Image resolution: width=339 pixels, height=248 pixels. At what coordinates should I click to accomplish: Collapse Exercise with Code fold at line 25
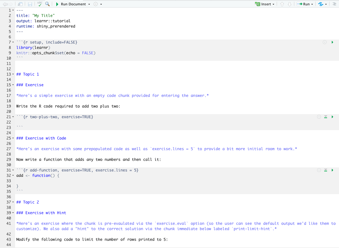click(13, 138)
